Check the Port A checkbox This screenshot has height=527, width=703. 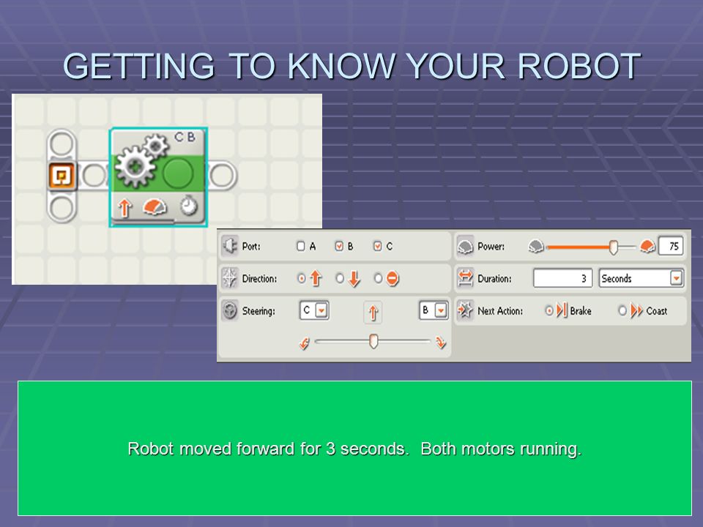301,246
